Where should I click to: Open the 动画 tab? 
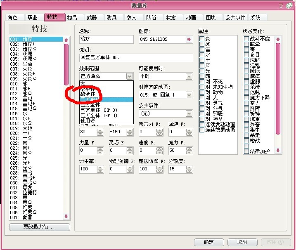[193, 18]
